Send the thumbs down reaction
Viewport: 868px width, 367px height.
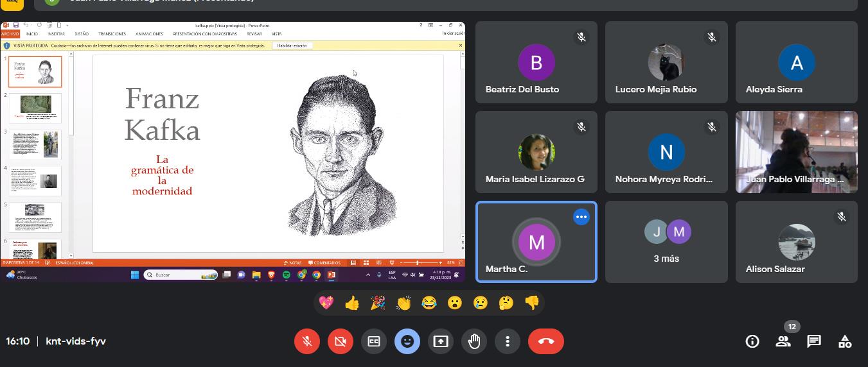531,303
